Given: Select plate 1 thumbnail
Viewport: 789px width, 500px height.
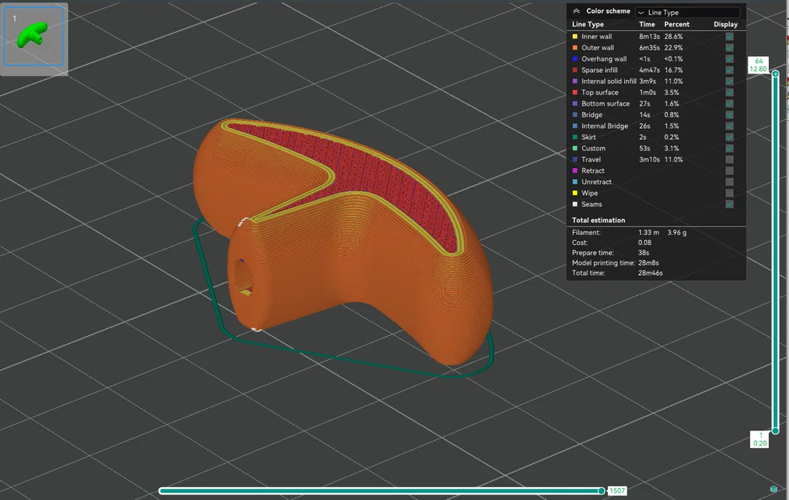Looking at the screenshot, I should (34, 36).
